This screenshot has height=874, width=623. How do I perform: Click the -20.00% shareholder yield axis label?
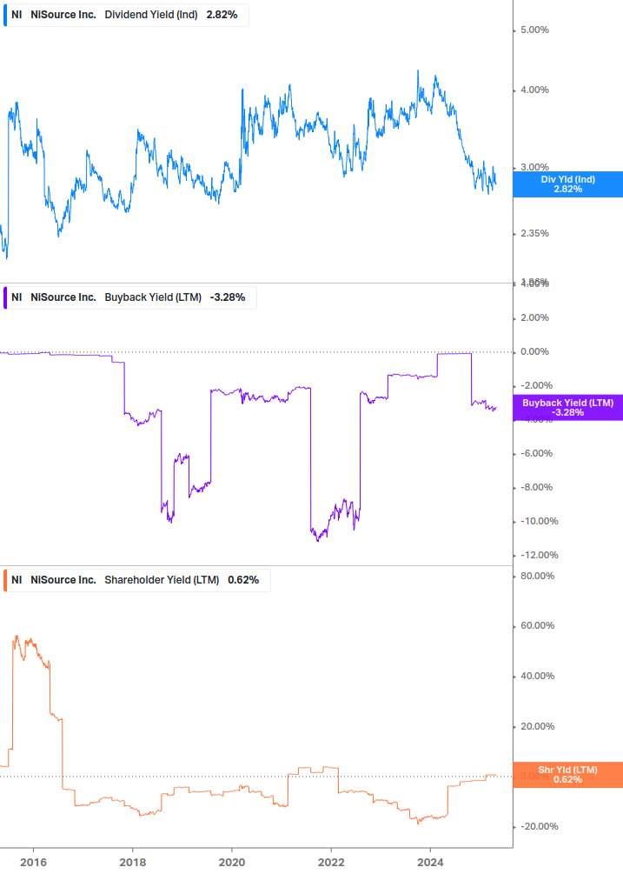[x=539, y=827]
